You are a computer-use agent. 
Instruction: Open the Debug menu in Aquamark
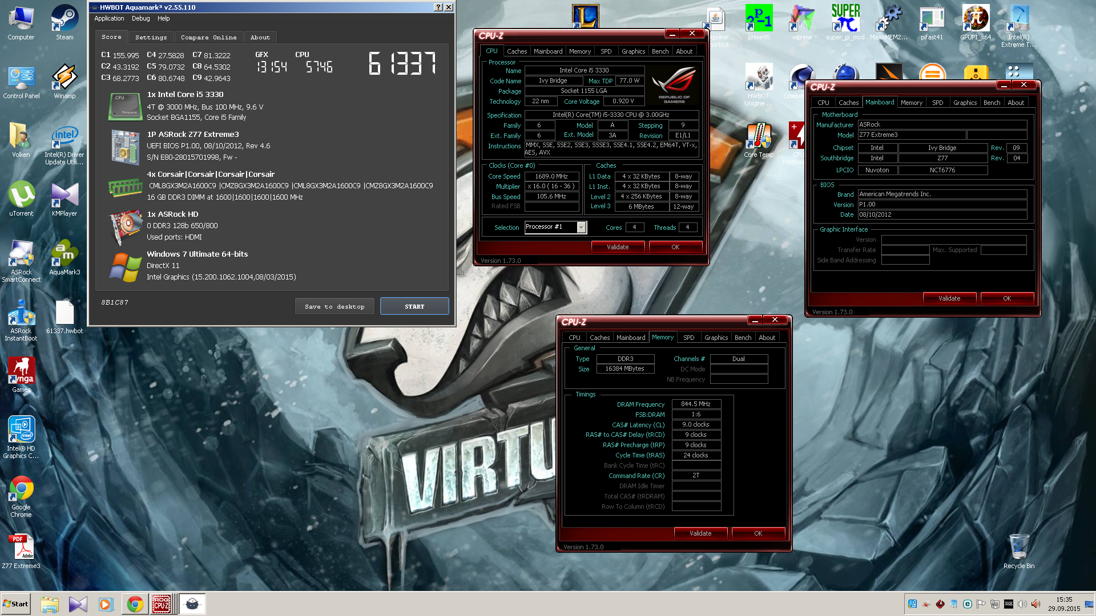[x=141, y=18]
